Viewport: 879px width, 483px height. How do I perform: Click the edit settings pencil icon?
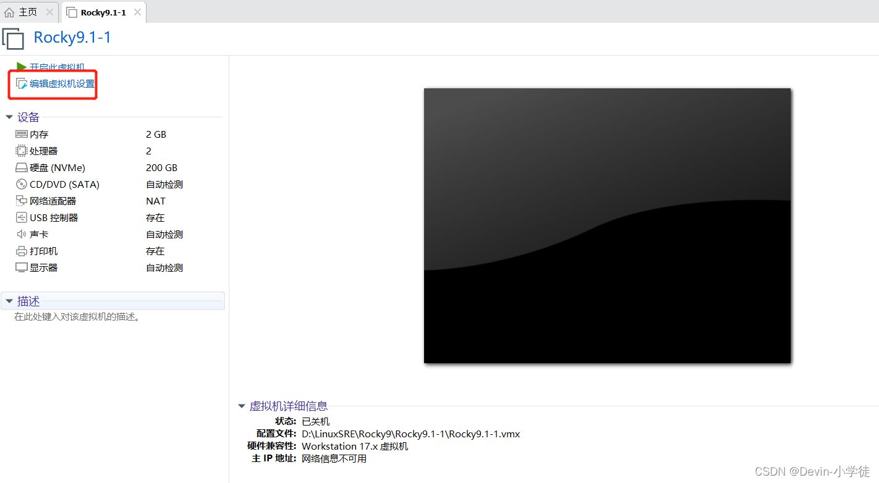22,84
